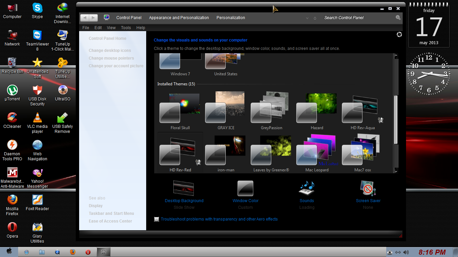Open the Computer desktop icon

[12, 11]
